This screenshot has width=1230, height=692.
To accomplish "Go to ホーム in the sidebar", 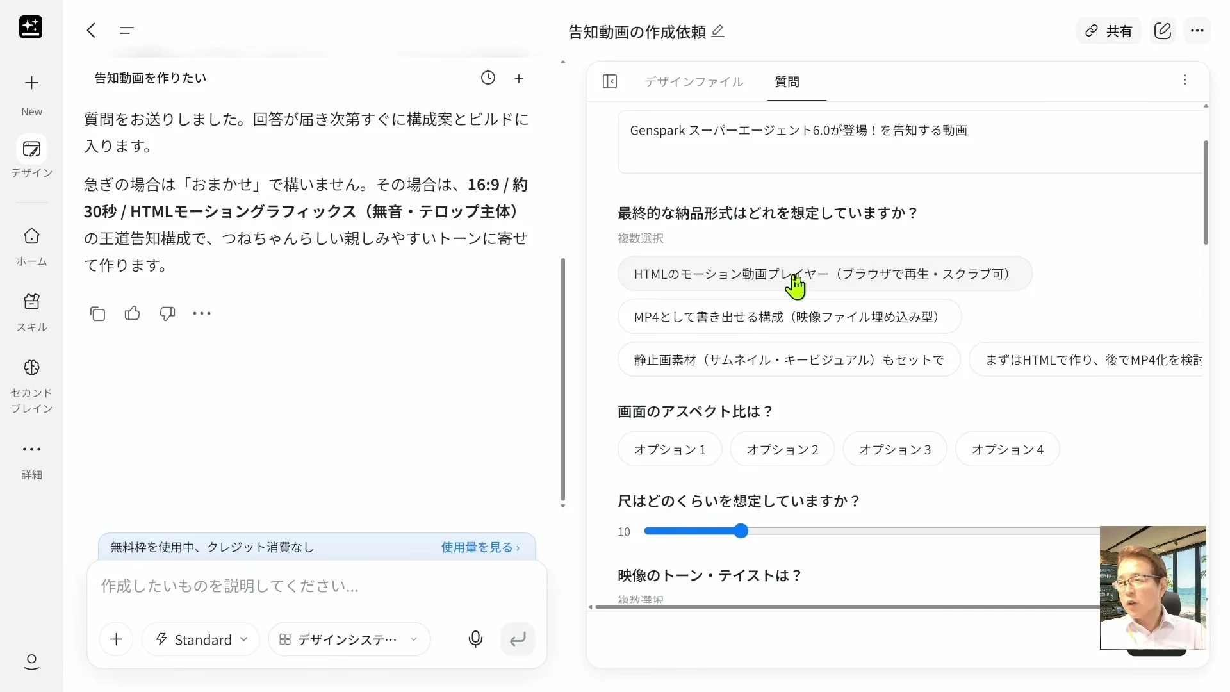I will (31, 247).
